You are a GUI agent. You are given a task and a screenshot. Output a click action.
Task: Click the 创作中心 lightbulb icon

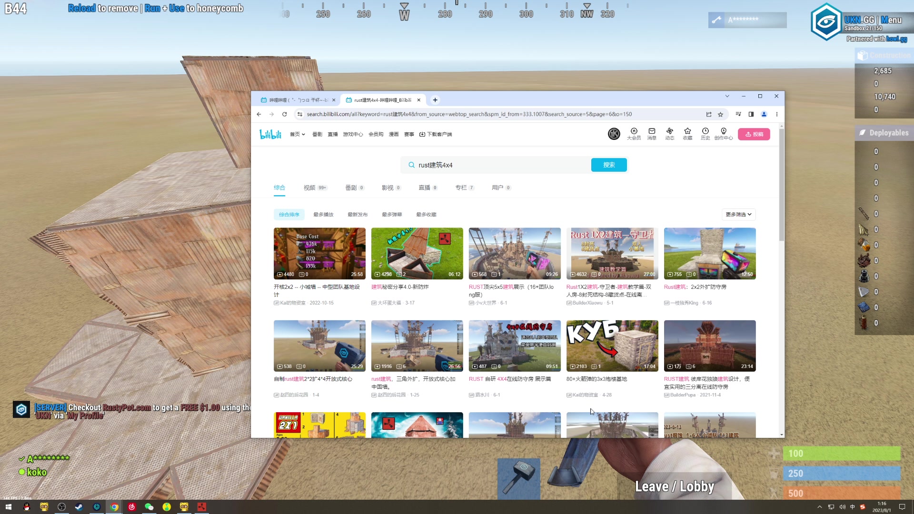pos(724,132)
